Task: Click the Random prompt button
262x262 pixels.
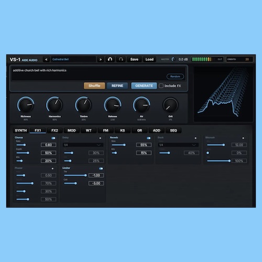Action: point(175,77)
